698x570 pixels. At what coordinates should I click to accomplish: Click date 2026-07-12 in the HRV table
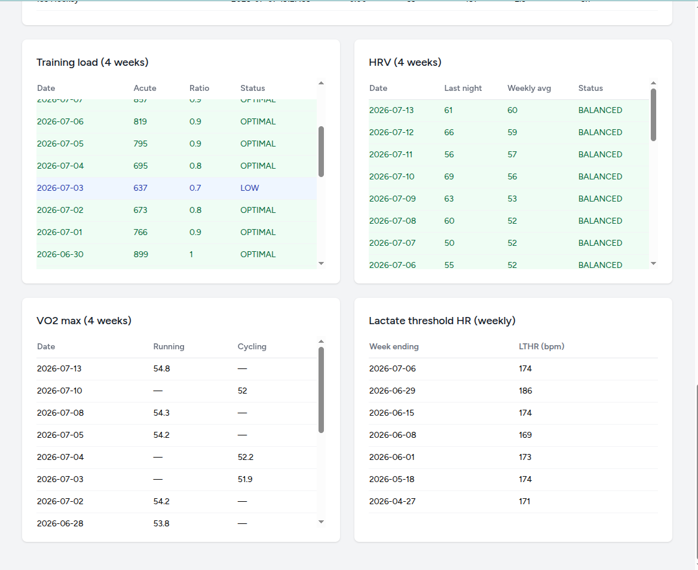391,132
